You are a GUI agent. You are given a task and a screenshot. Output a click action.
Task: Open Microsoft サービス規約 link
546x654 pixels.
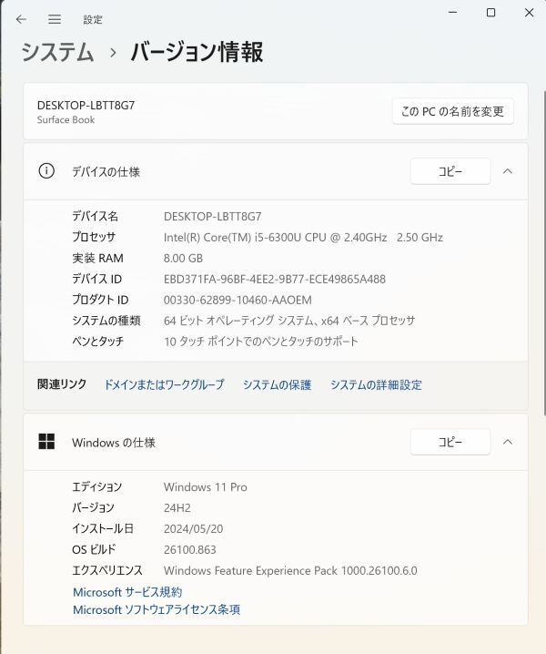[x=127, y=592]
